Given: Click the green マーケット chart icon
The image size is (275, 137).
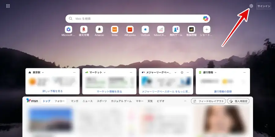Looking at the screenshot, I should [x=86, y=72].
